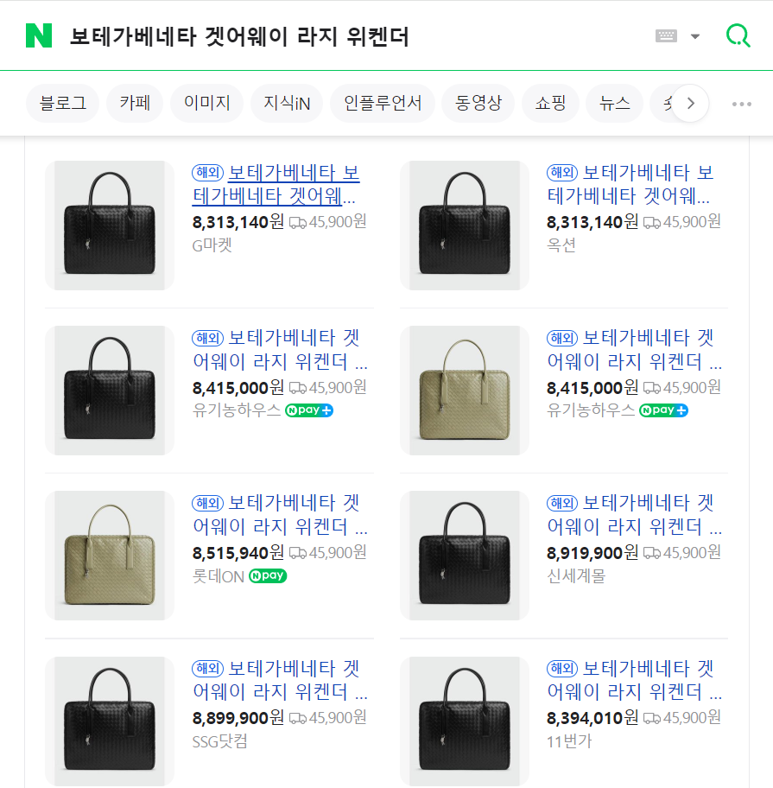This screenshot has height=788, width=773.
Task: Open the olive bag thumbnail from 롯데ON
Action: pyautogui.click(x=110, y=556)
